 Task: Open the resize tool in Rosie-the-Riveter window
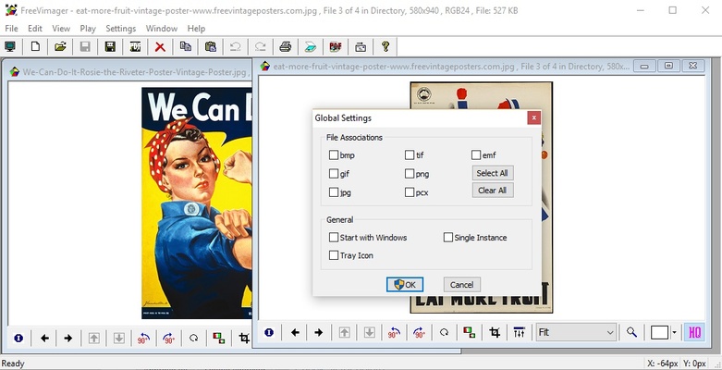click(219, 339)
